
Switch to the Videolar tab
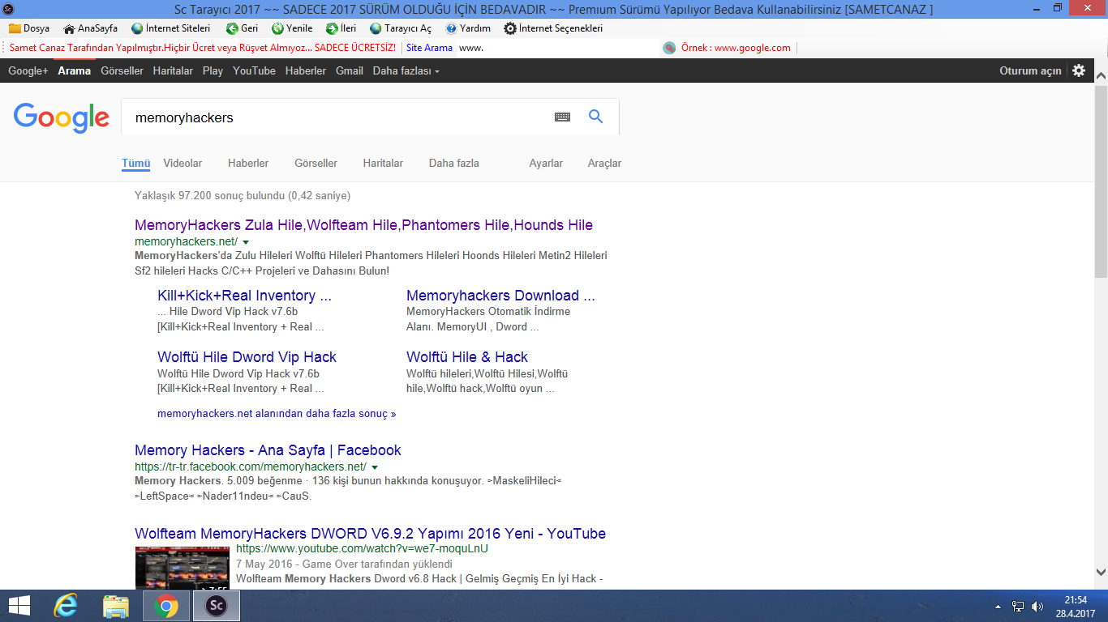point(183,163)
